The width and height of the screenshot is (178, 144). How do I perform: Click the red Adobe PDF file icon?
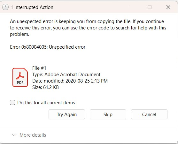(x=20, y=77)
